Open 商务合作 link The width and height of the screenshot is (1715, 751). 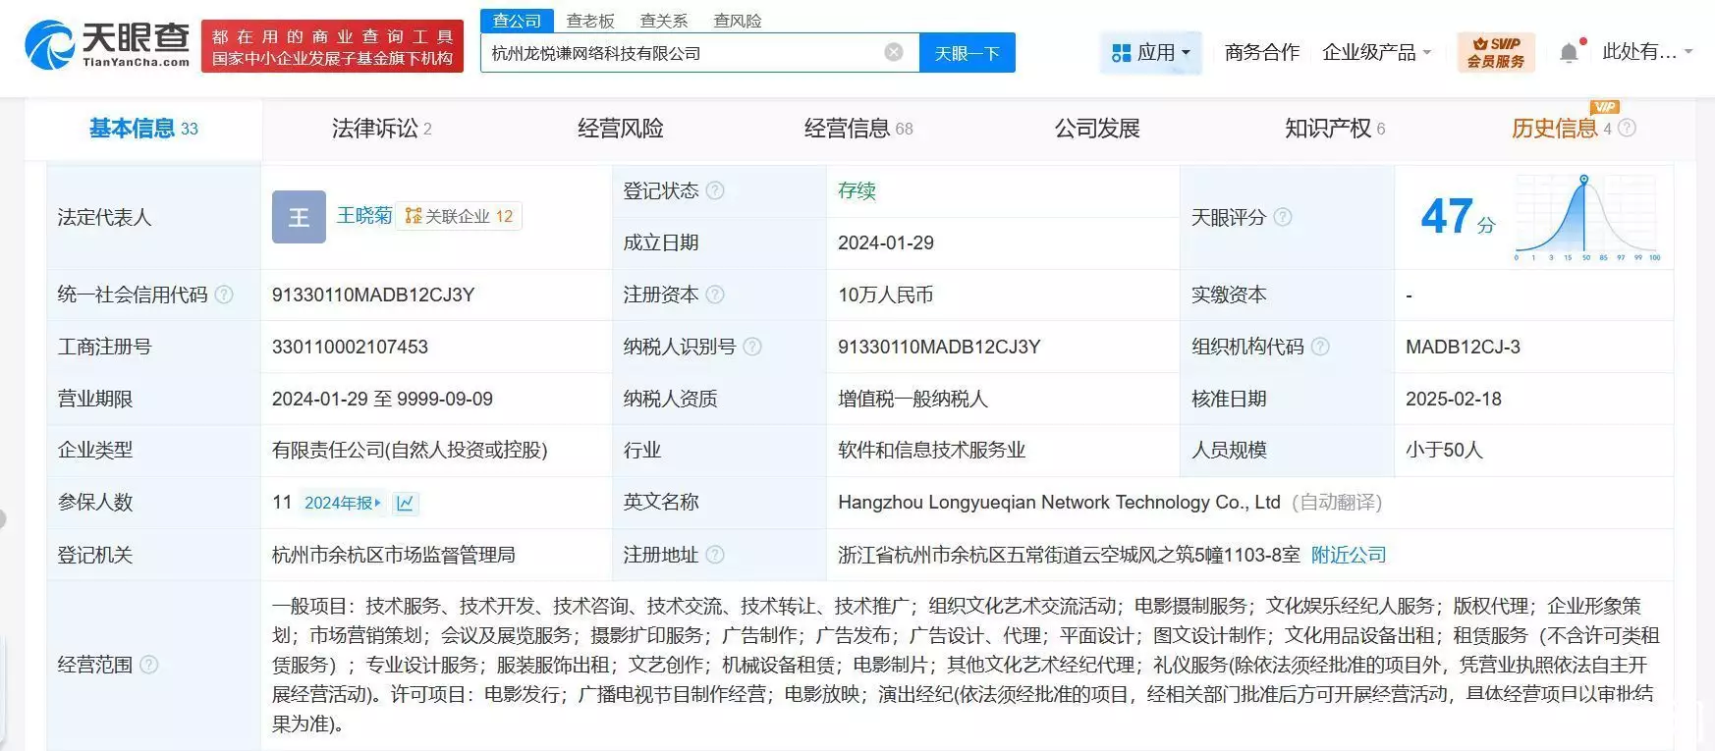(x=1261, y=52)
